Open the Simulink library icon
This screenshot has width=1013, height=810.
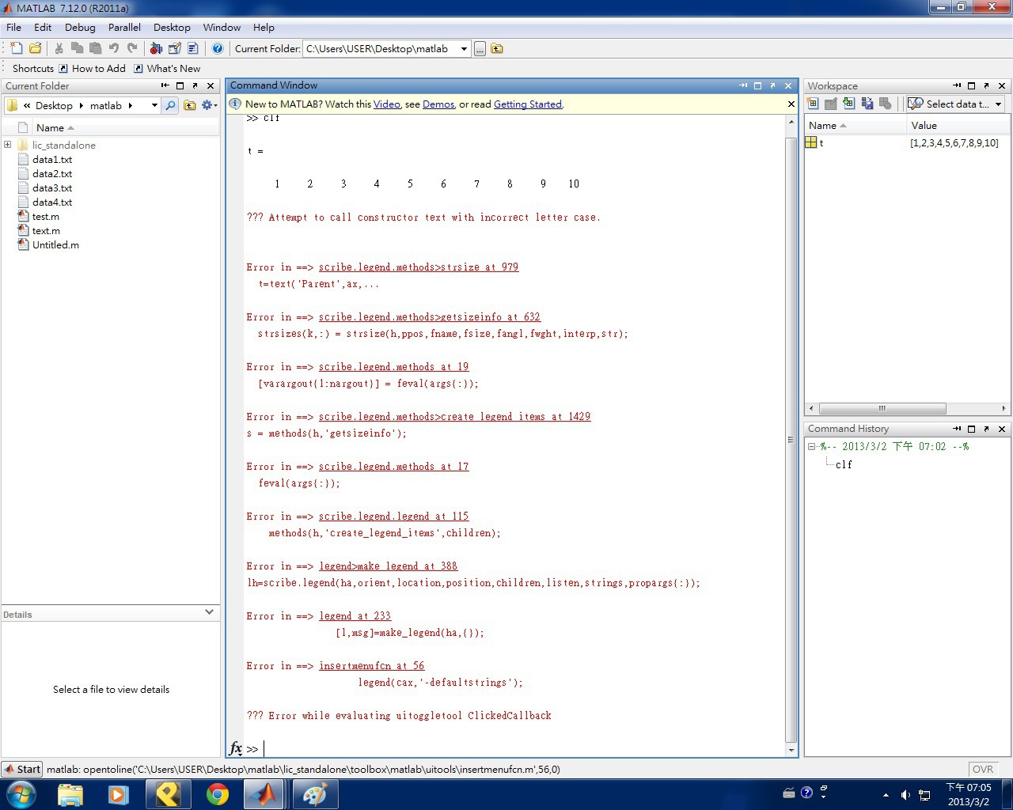[x=156, y=48]
